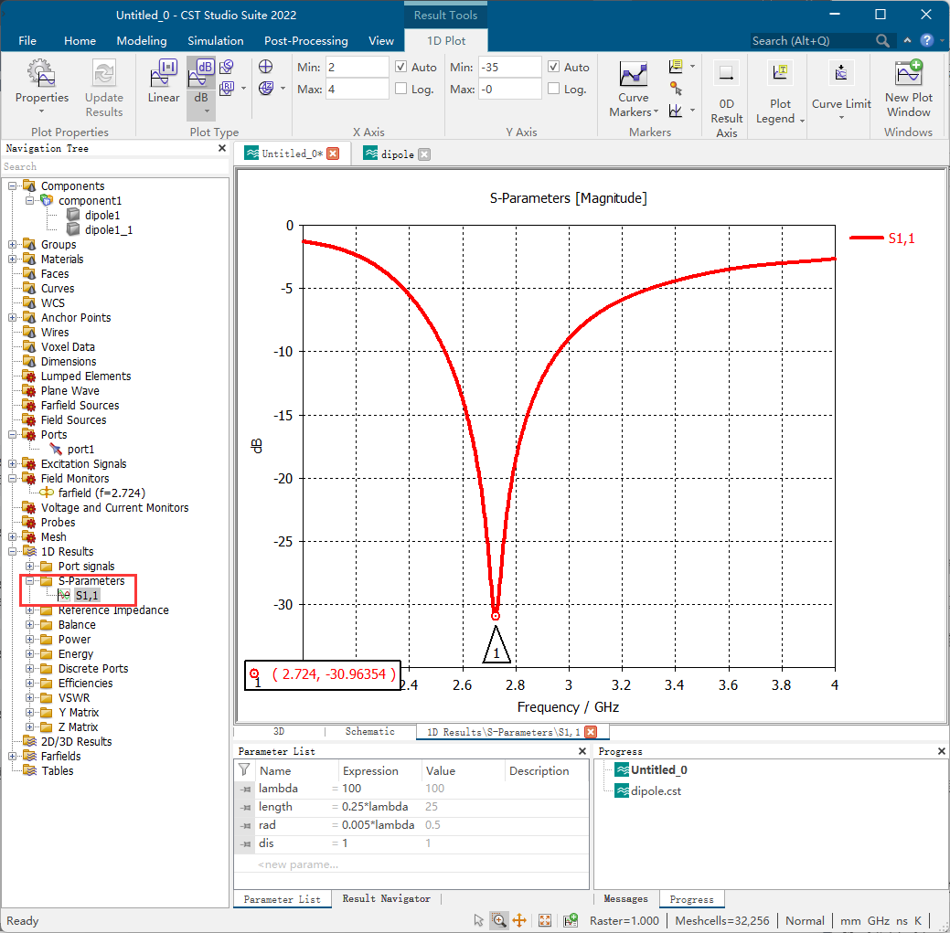Open plot Properties in the ribbon
This screenshot has width=950, height=933.
(x=41, y=87)
